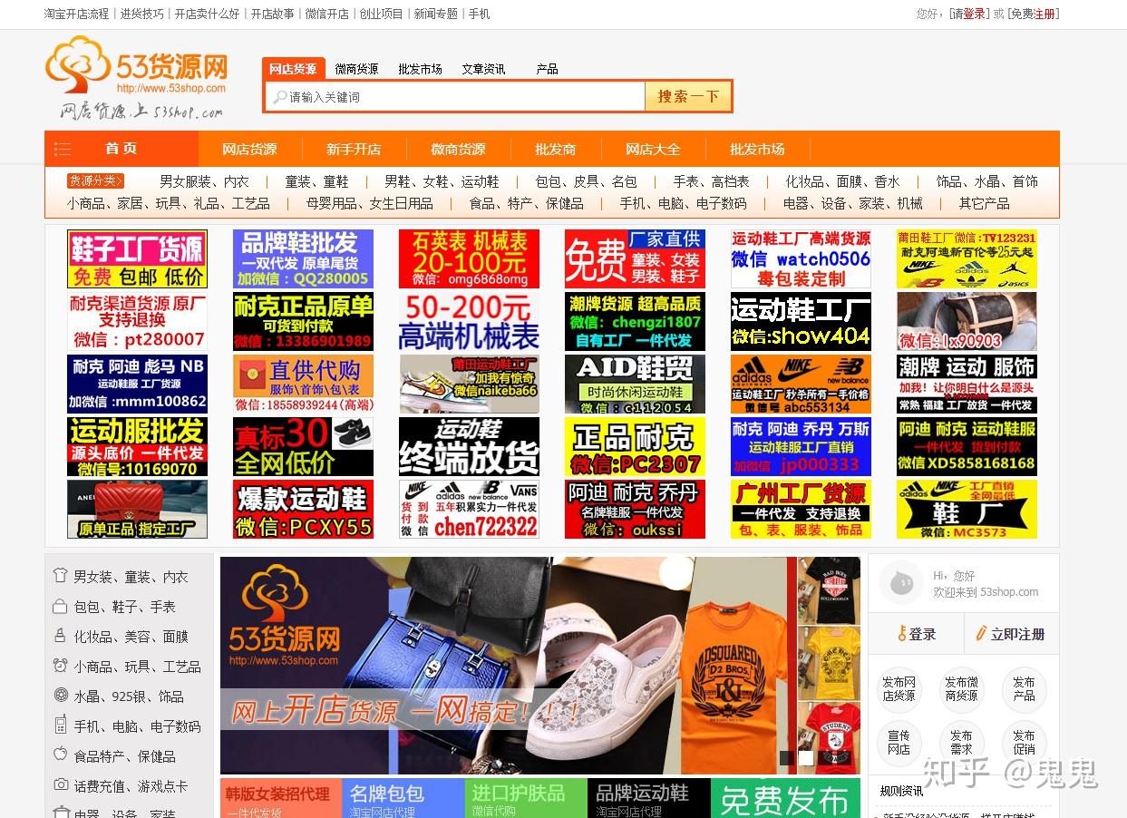Select the 产品 search tab

tap(547, 69)
